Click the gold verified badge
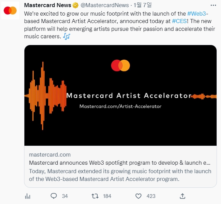Screen dimensions: 221x204 coord(76,5)
